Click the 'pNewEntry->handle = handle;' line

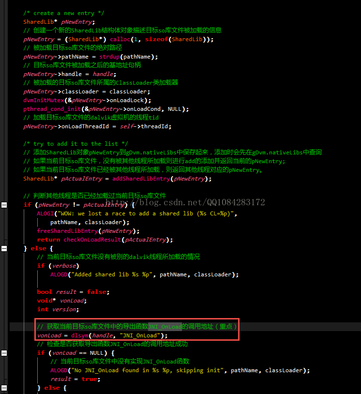coord(70,74)
